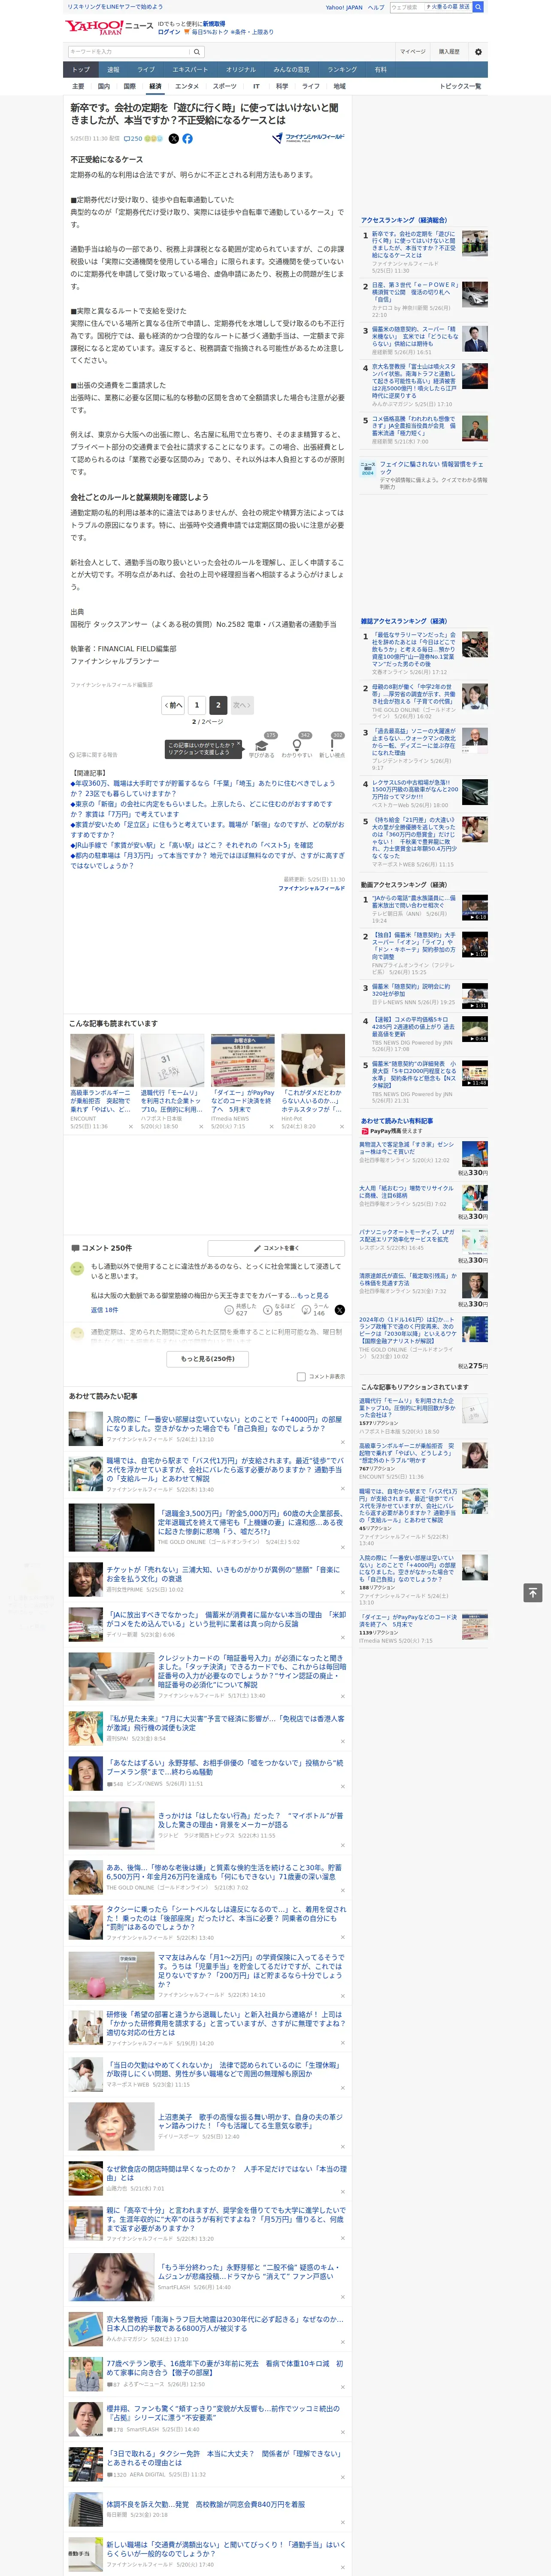The width and height of the screenshot is (551, 2576).
Task: Open the 国内 news category
Action: coord(104,86)
